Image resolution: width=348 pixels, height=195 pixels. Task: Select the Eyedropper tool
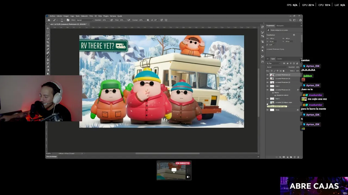pyautogui.click(x=48, y=49)
